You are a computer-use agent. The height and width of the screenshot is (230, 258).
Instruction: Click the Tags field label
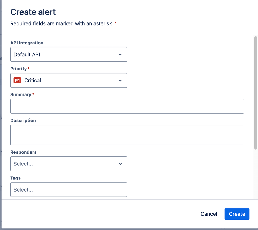tap(15, 178)
